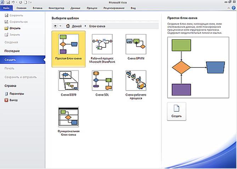Select the Функциональная блок-схема template
This screenshot has height=169, width=237.
tap(68, 122)
